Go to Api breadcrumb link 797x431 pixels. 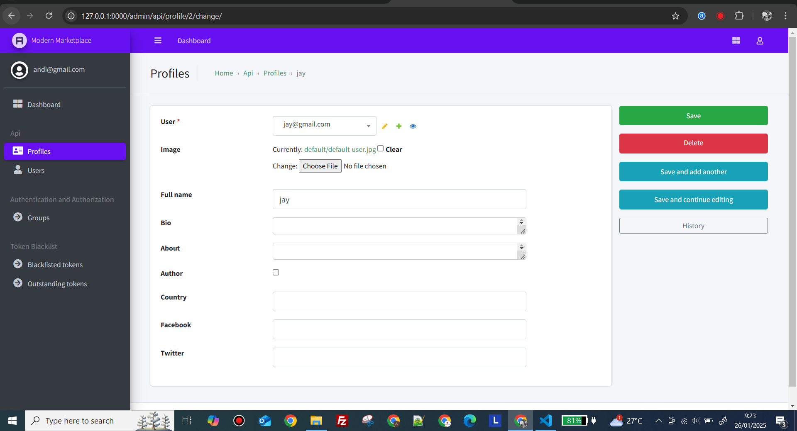click(x=248, y=73)
